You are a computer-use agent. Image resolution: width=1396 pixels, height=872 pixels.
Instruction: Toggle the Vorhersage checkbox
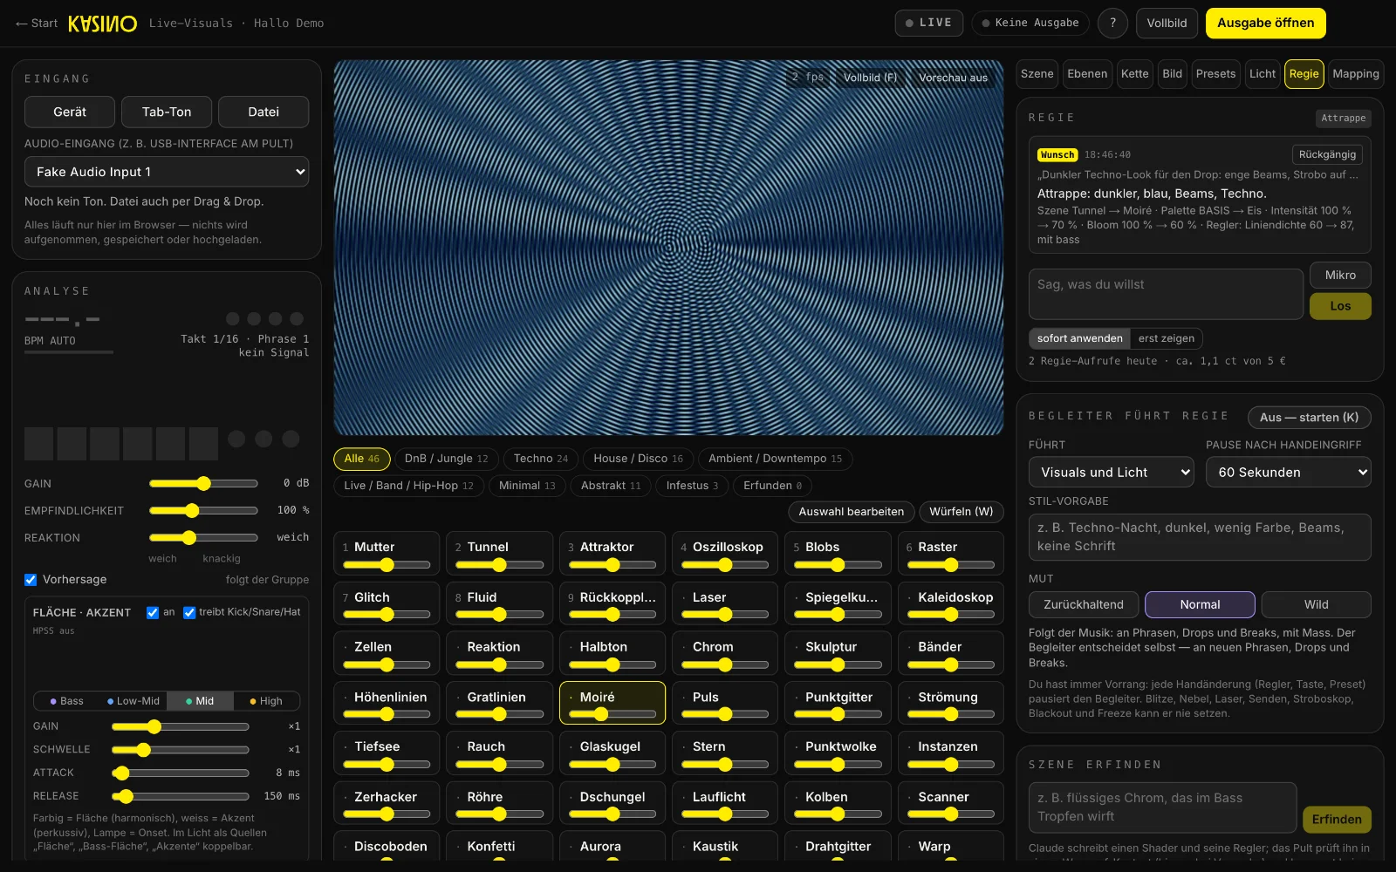pyautogui.click(x=31, y=580)
